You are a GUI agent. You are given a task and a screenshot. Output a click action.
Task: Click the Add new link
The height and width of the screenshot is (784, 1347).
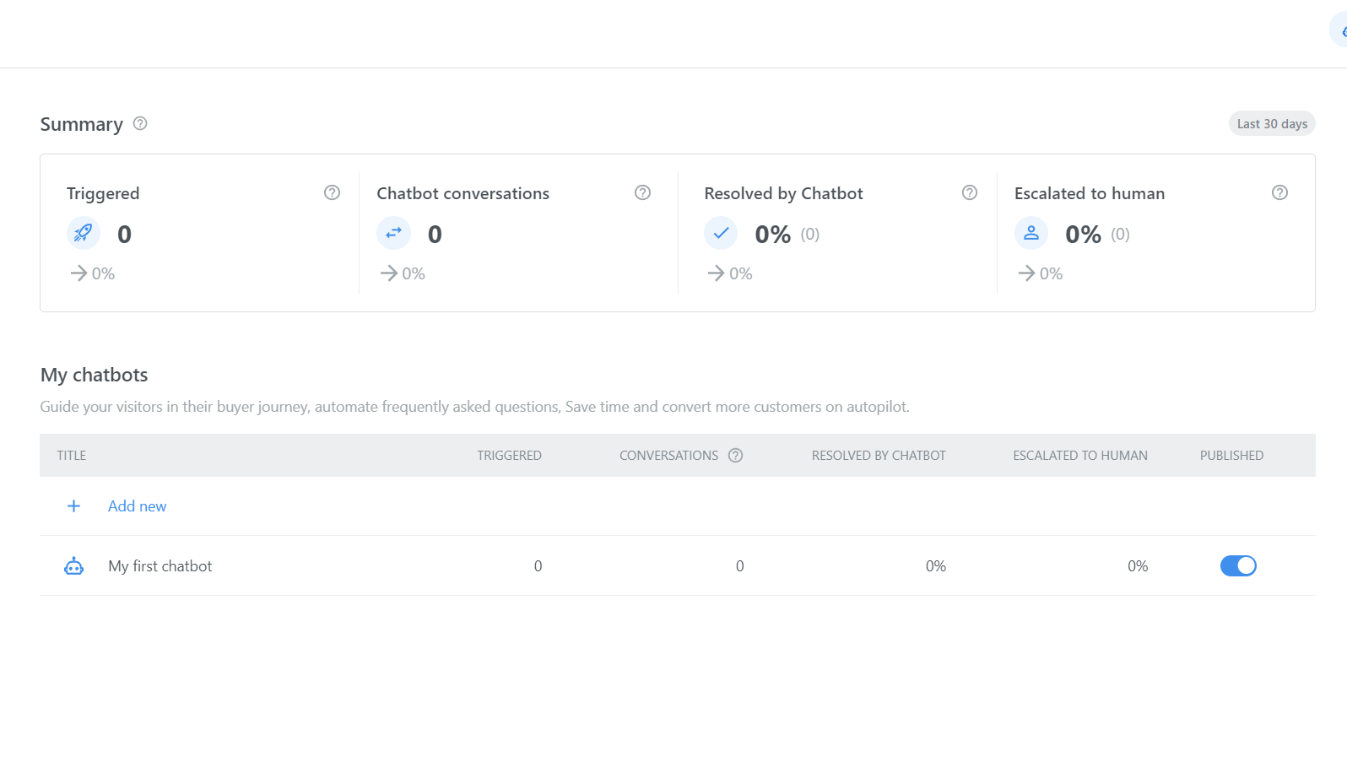click(x=137, y=506)
